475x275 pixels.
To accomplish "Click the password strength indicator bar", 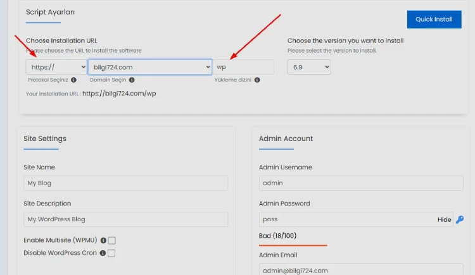I will click(x=293, y=245).
